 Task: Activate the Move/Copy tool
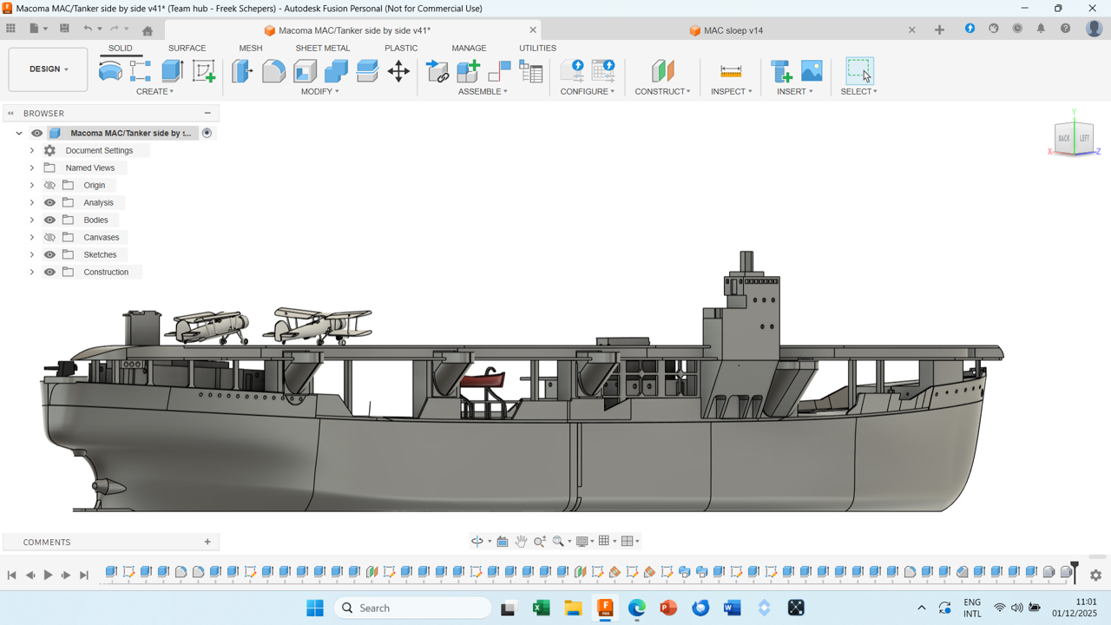(398, 71)
